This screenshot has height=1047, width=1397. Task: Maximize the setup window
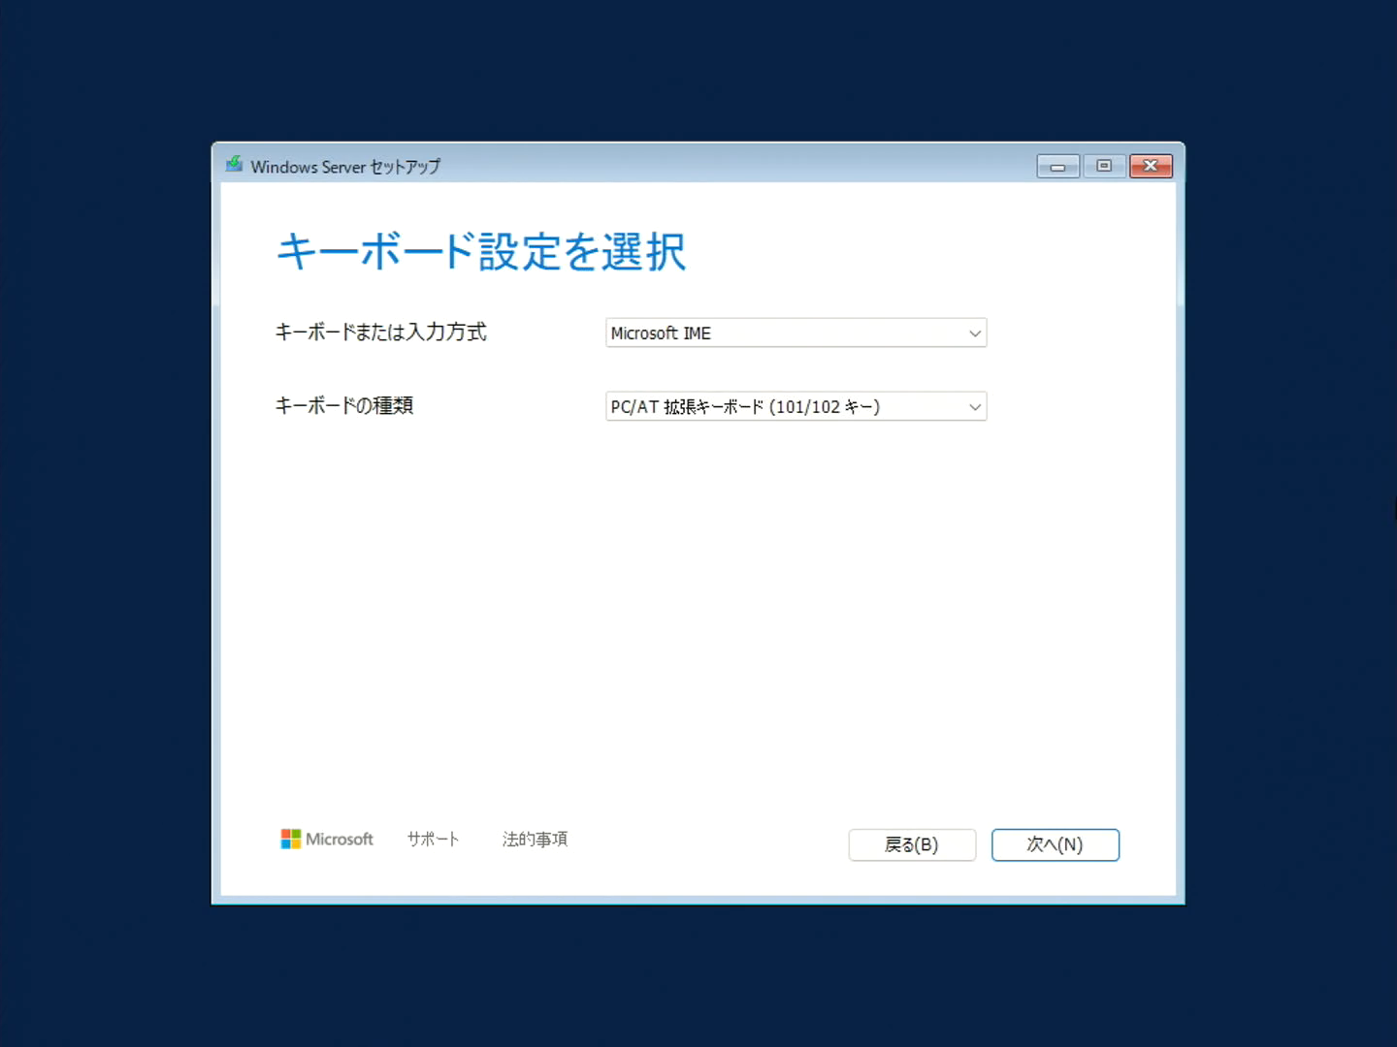coord(1104,167)
